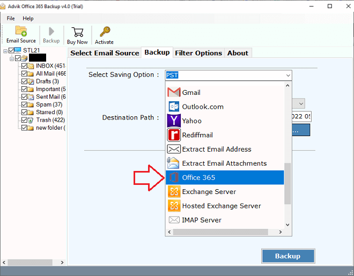Viewport: 354px width, 276px height.
Task: Click the list horizontal scroll right arrow
Action: tap(280, 232)
